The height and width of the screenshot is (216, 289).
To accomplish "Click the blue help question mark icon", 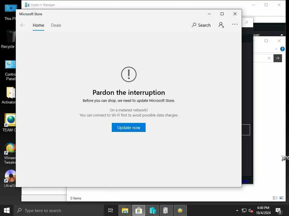I will pyautogui.click(x=282, y=49).
